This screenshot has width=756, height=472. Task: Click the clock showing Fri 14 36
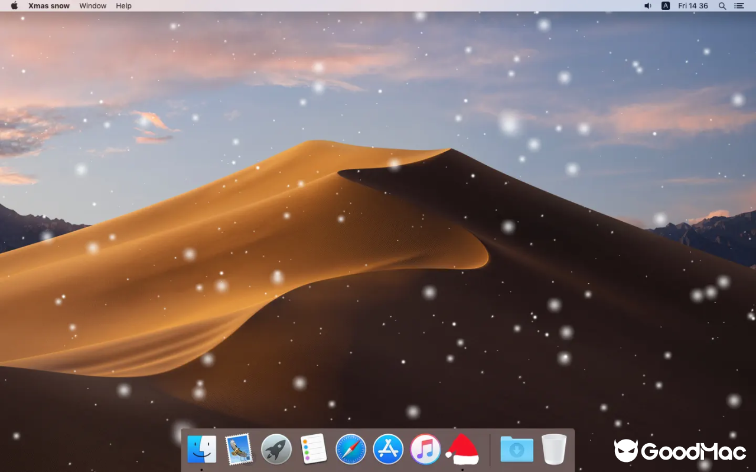pyautogui.click(x=692, y=6)
